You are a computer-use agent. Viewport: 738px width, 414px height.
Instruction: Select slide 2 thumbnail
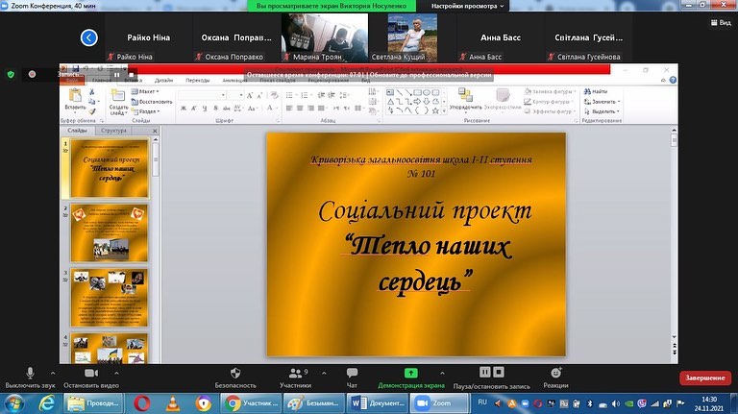click(110, 232)
